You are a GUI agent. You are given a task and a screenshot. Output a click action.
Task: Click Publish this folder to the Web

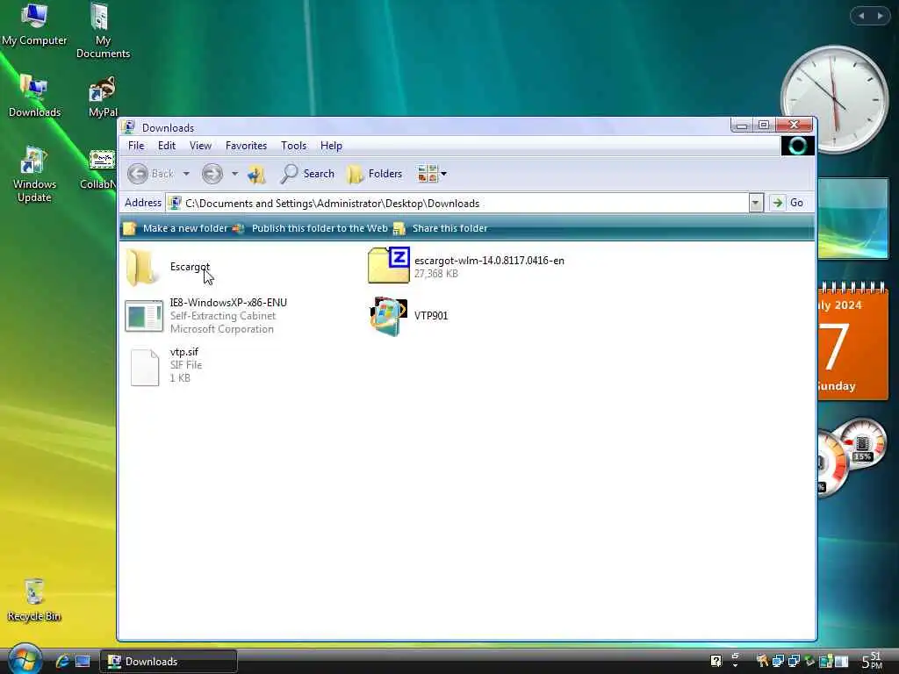coord(310,228)
